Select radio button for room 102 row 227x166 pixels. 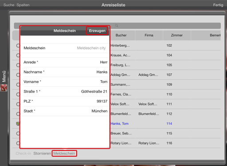pos(18,46)
